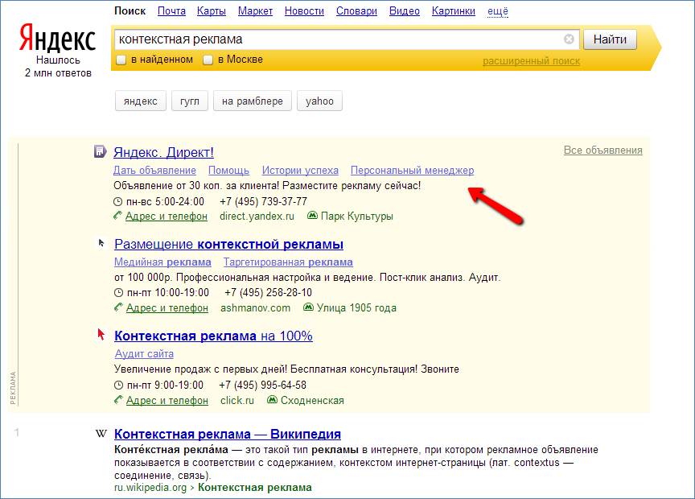This screenshot has width=695, height=499.
Task: Click the phone number +7 (495) 258-28-10
Action: pyautogui.click(x=268, y=292)
